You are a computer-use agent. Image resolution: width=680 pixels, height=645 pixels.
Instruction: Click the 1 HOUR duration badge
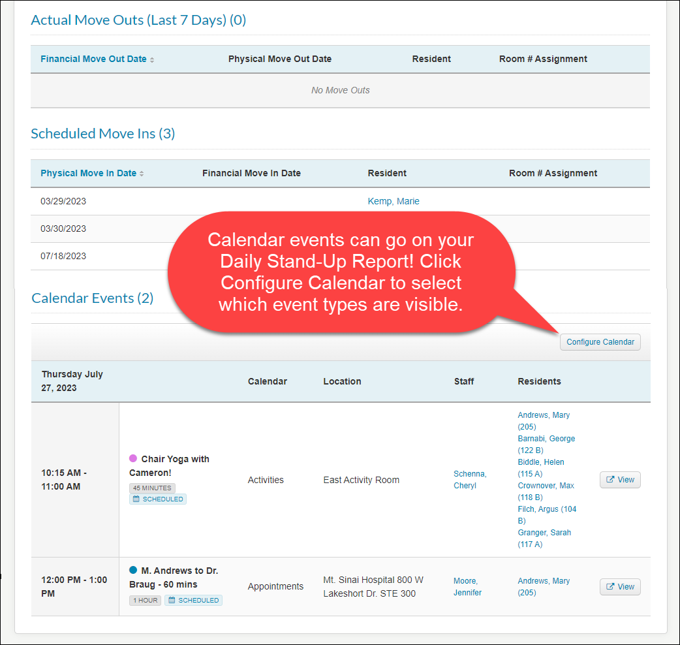145,601
